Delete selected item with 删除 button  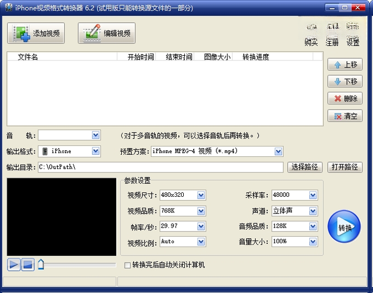point(345,98)
